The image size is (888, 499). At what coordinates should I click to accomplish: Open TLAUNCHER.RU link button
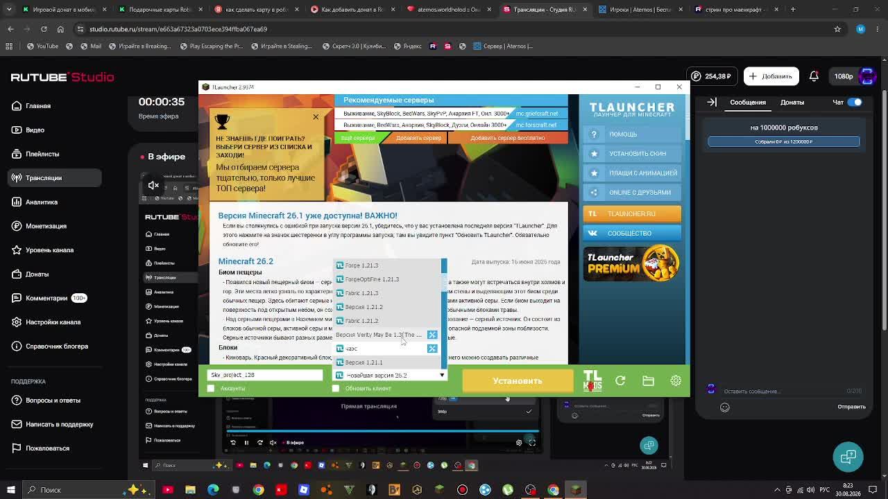point(632,213)
